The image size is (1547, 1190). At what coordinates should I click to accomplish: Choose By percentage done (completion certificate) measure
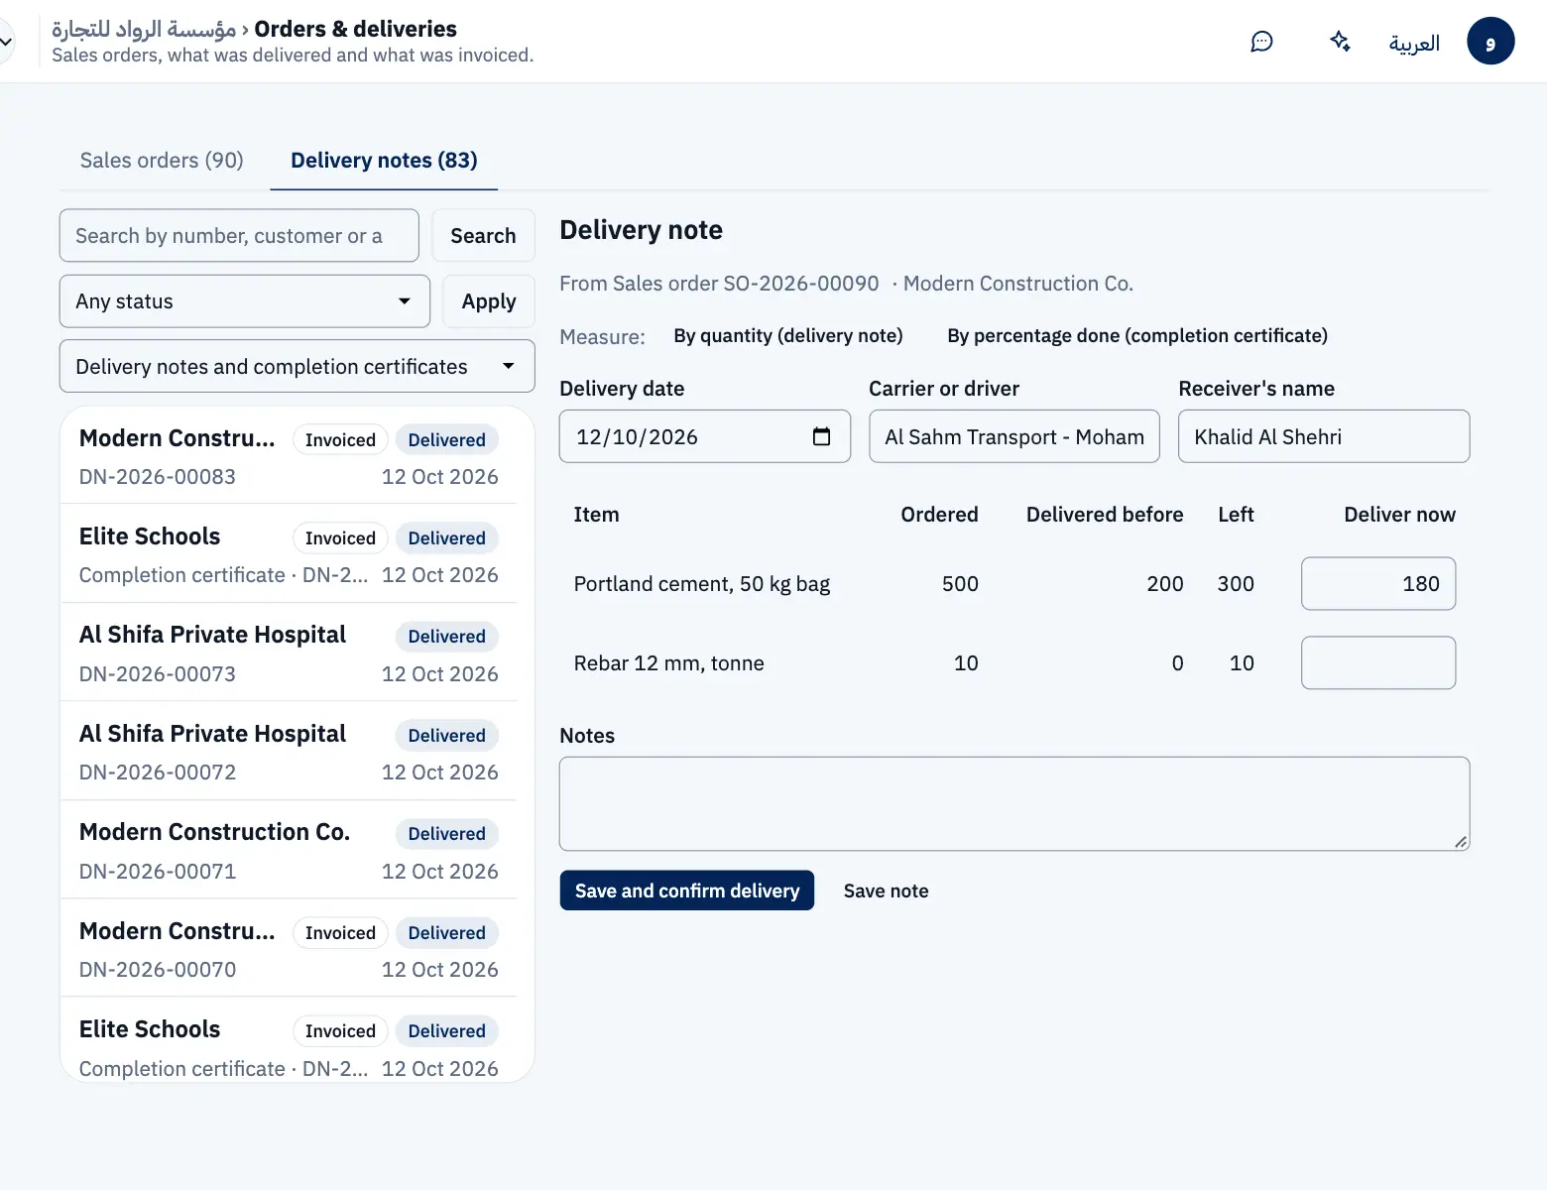tap(1137, 335)
